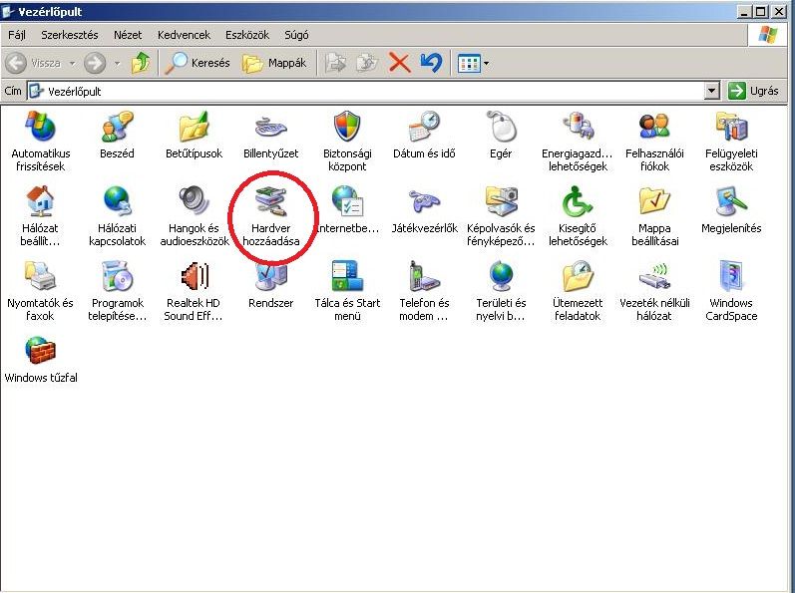The width and height of the screenshot is (795, 593).
Task: Expand the address bar dropdown
Action: [711, 91]
